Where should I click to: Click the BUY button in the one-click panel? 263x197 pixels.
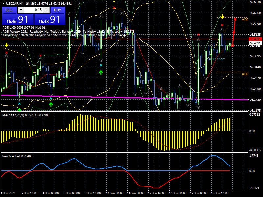58,10
